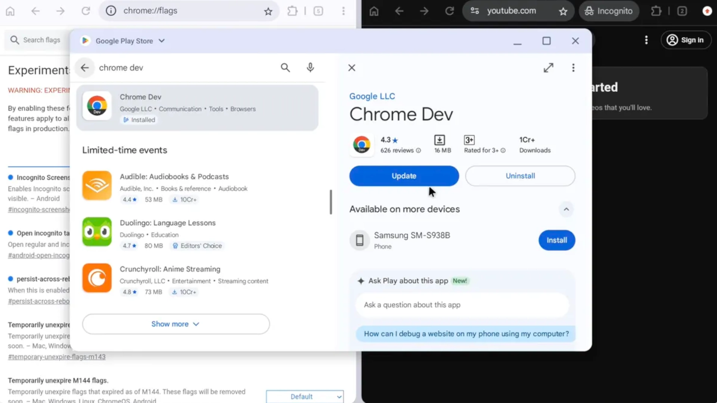
Task: Click the voice search microphone icon
Action: [310, 68]
